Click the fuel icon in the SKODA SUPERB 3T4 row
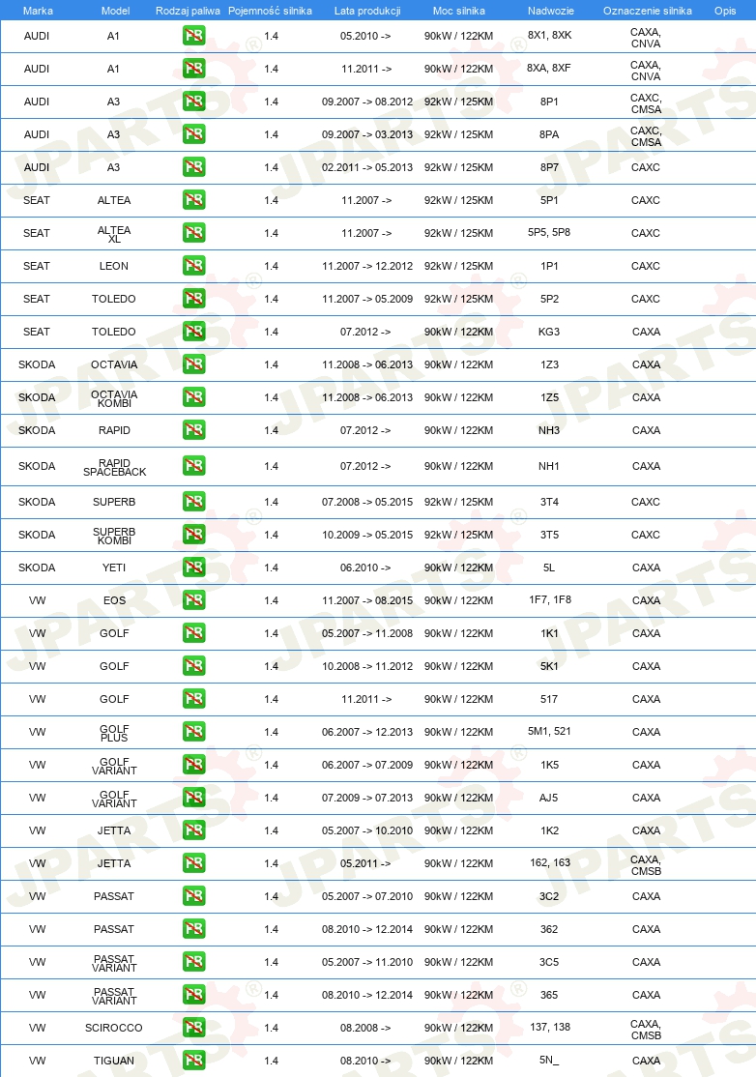This screenshot has height=1077, width=756. [193, 502]
